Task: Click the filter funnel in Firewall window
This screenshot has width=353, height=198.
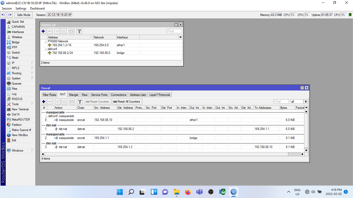Action: click(x=80, y=102)
